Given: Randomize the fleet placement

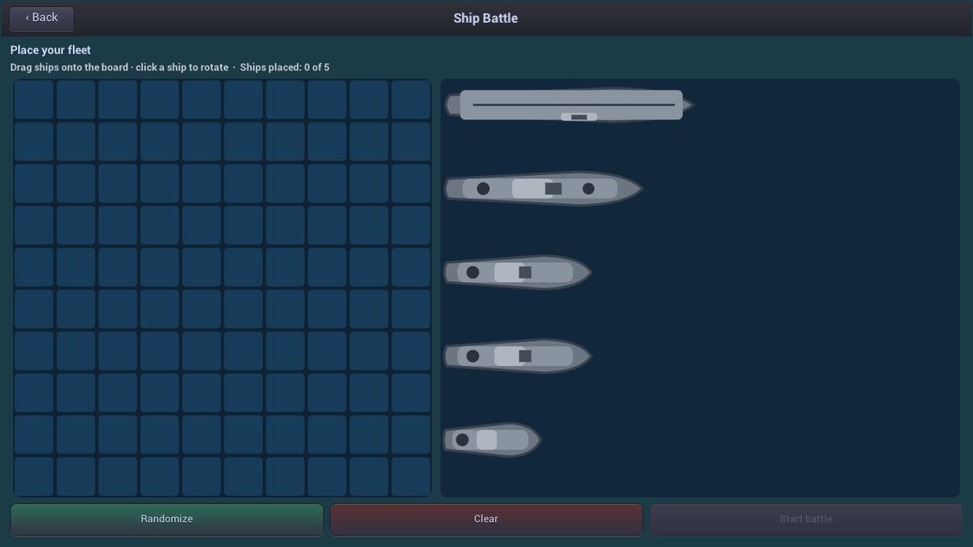Looking at the screenshot, I should point(166,519).
